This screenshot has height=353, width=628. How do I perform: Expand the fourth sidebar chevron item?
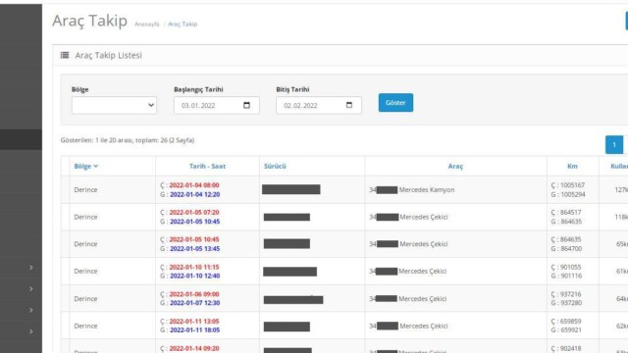[x=30, y=331]
